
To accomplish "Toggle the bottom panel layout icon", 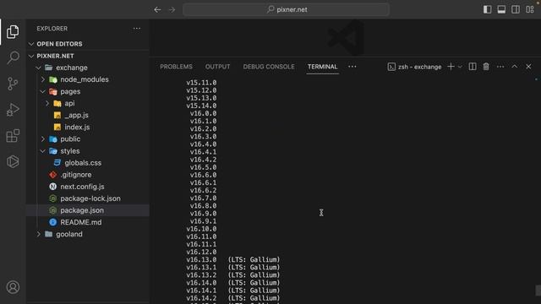I will (501, 9).
